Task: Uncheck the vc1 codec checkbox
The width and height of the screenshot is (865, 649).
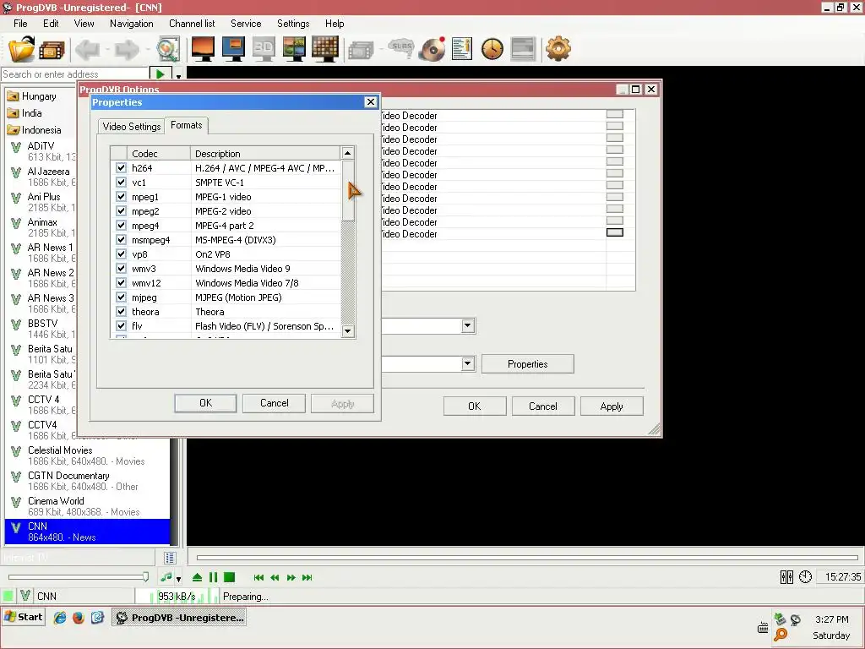Action: [x=121, y=183]
